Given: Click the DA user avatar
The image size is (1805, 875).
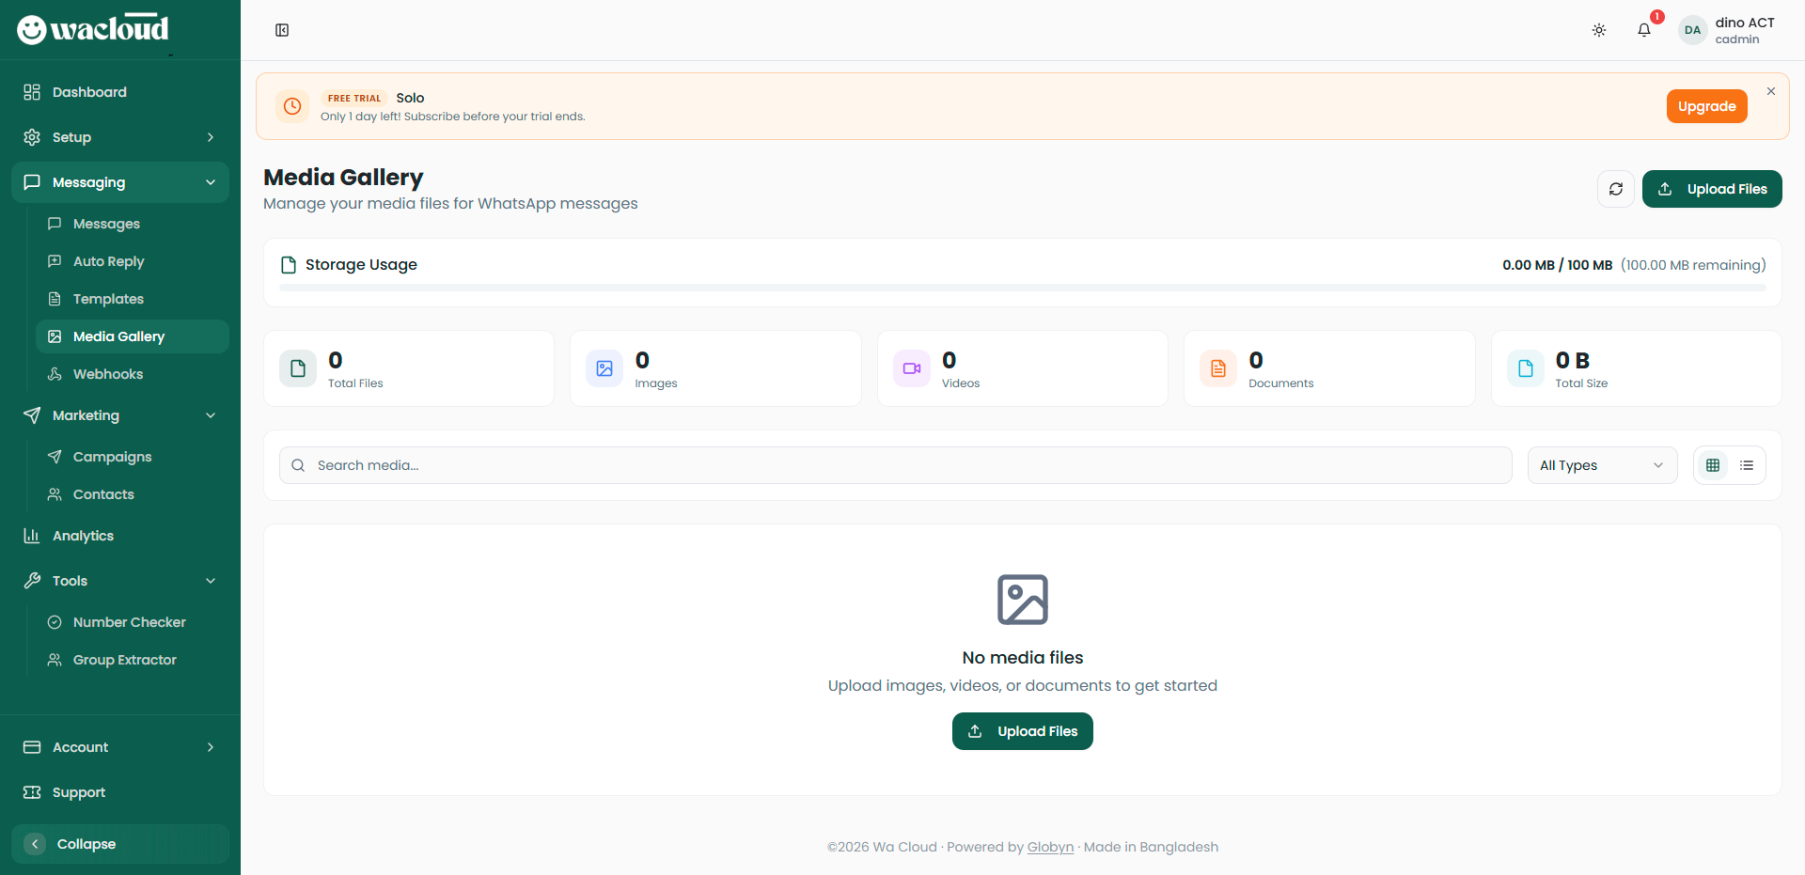Looking at the screenshot, I should click(1692, 30).
